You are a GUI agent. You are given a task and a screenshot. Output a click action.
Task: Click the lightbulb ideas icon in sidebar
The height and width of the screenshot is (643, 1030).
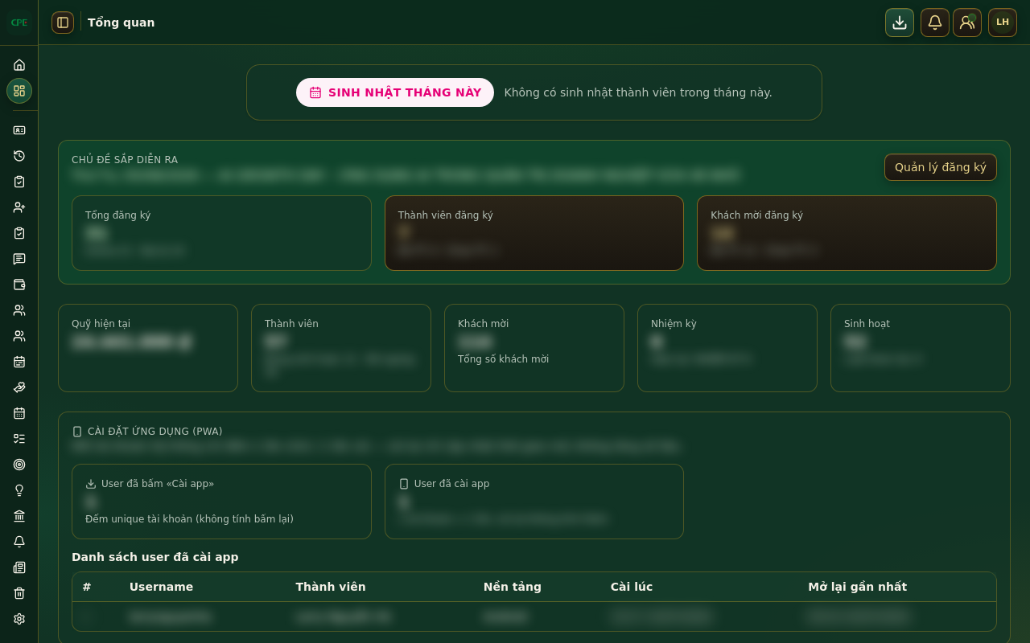[x=19, y=490]
